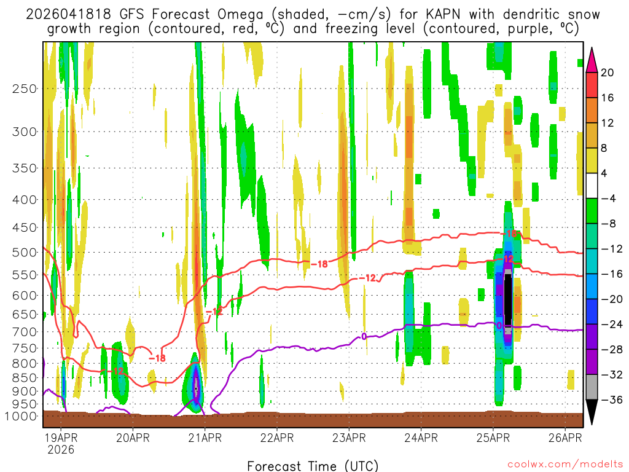Click the coolwx.com/modelts link text
The image size is (629, 472).
pyautogui.click(x=565, y=464)
